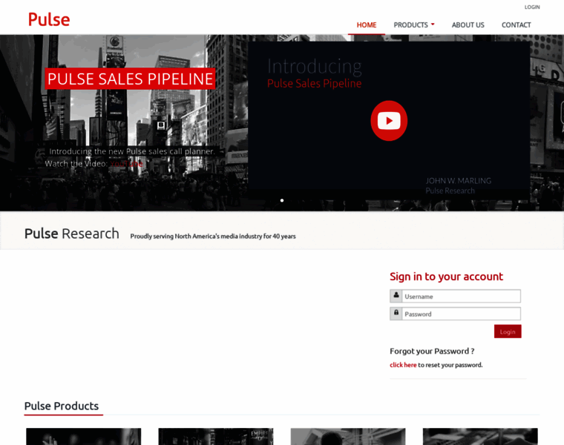Click 'click here' to reset password
564x445 pixels.
pos(403,365)
